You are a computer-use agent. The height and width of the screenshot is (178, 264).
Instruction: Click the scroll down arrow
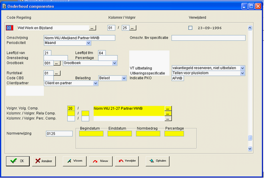250,149
